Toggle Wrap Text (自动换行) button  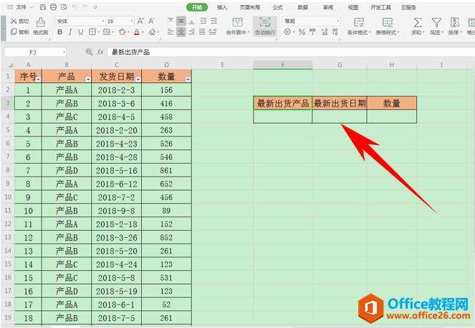tap(266, 26)
